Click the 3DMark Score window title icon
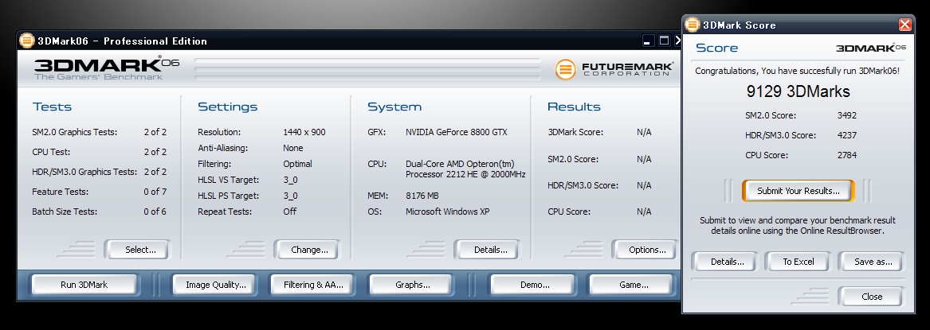930x330 pixels. [x=693, y=25]
